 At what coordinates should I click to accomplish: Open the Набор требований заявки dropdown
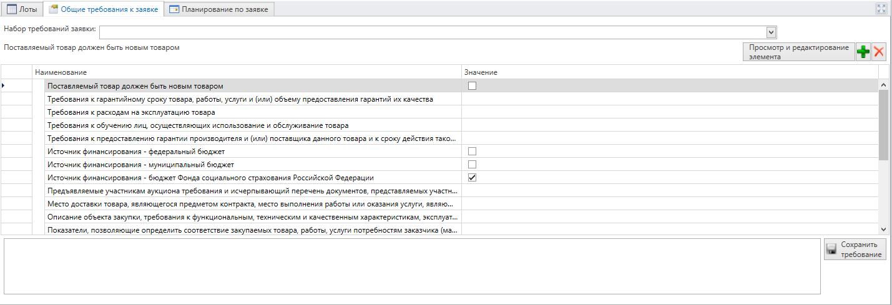pyautogui.click(x=771, y=32)
